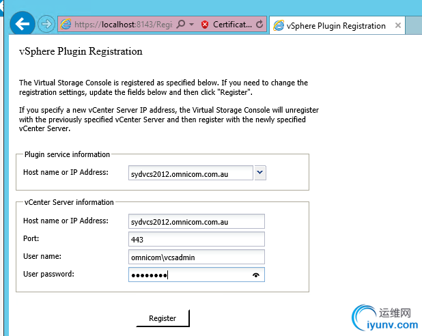The image size is (422, 336).
Task: Click the "User password:" label
Action: click(48, 274)
